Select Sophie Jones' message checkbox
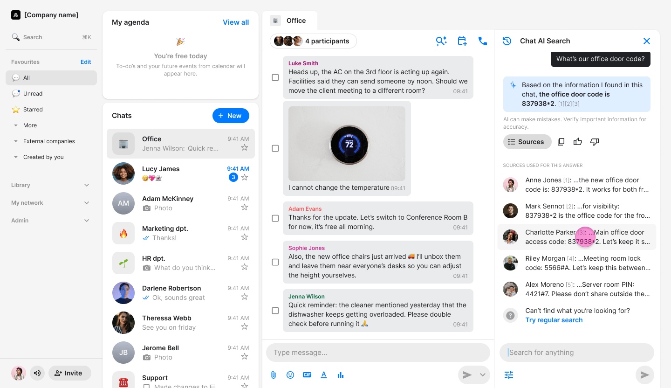Image resolution: width=671 pixels, height=388 pixels. click(275, 262)
